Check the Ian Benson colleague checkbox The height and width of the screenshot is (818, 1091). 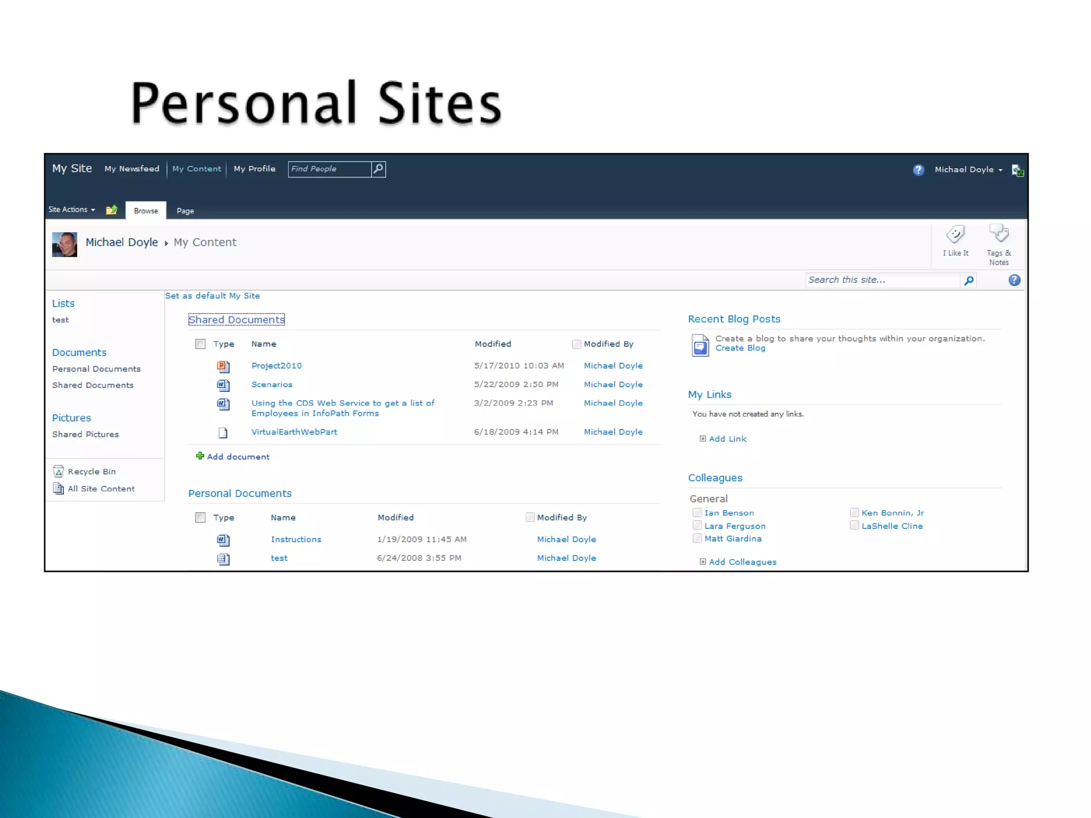pos(697,512)
